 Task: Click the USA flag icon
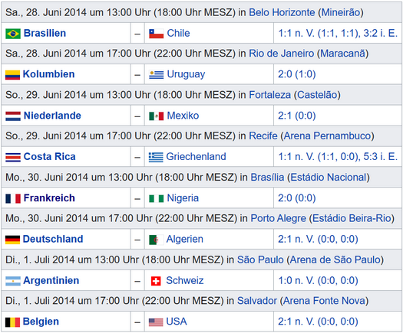(156, 322)
